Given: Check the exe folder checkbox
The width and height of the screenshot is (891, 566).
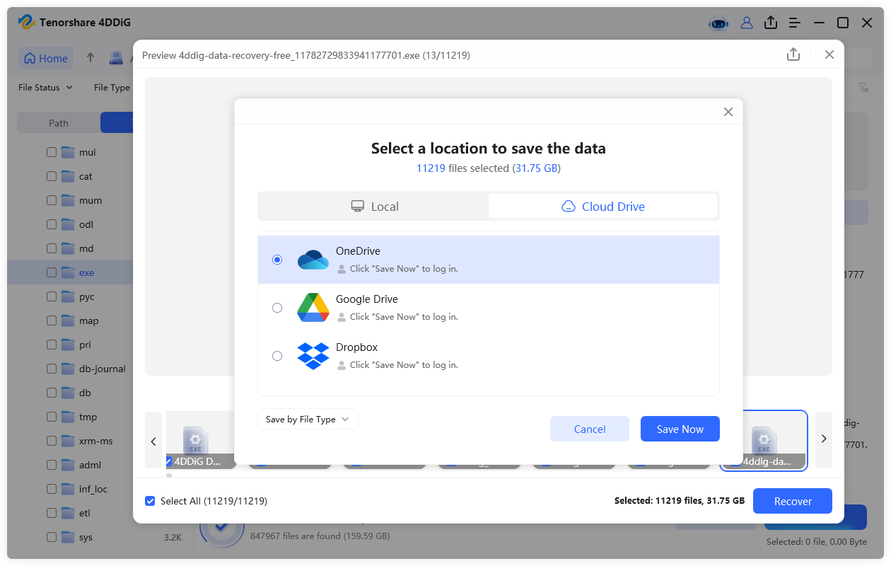Looking at the screenshot, I should 52,272.
